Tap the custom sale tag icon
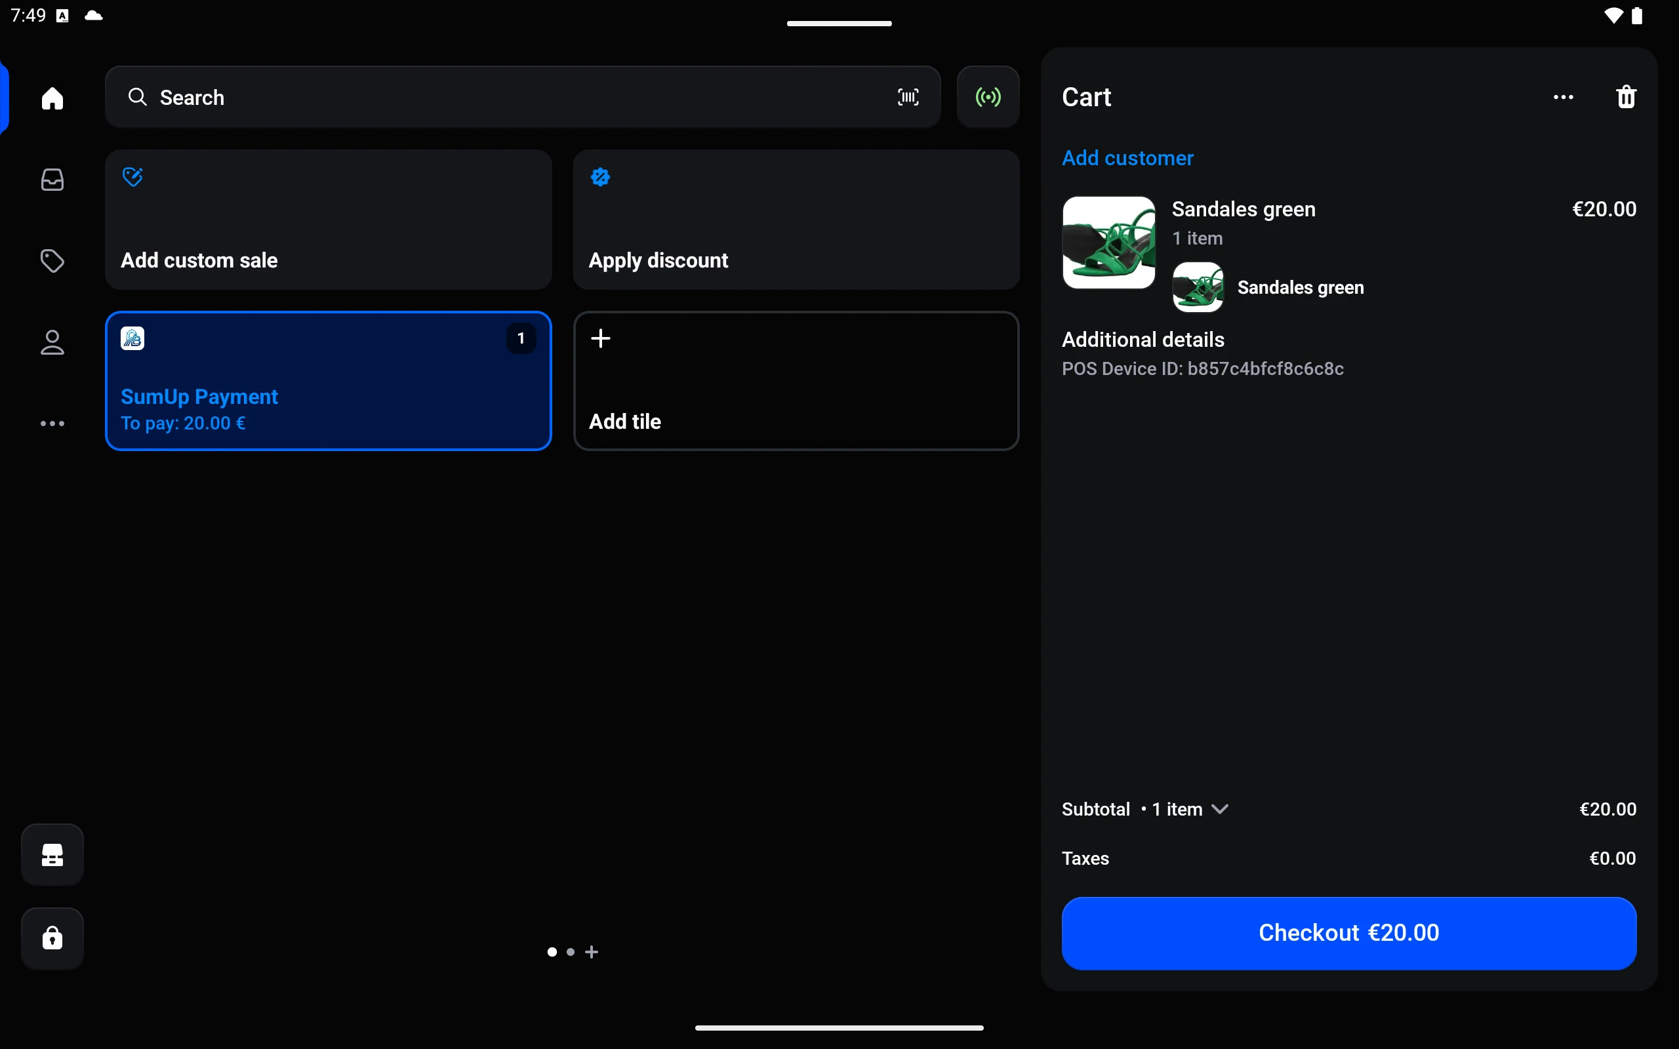1679x1049 pixels. [x=132, y=177]
